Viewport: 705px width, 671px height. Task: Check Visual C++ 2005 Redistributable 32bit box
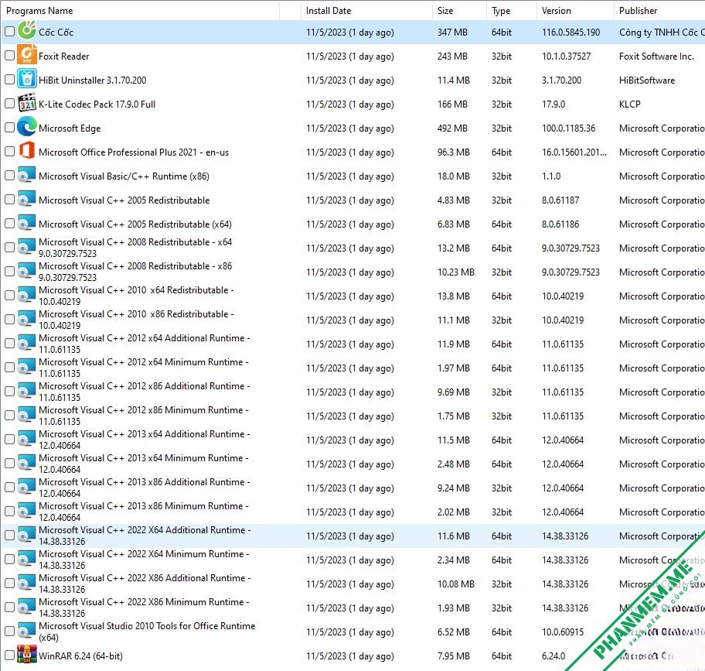(x=9, y=200)
